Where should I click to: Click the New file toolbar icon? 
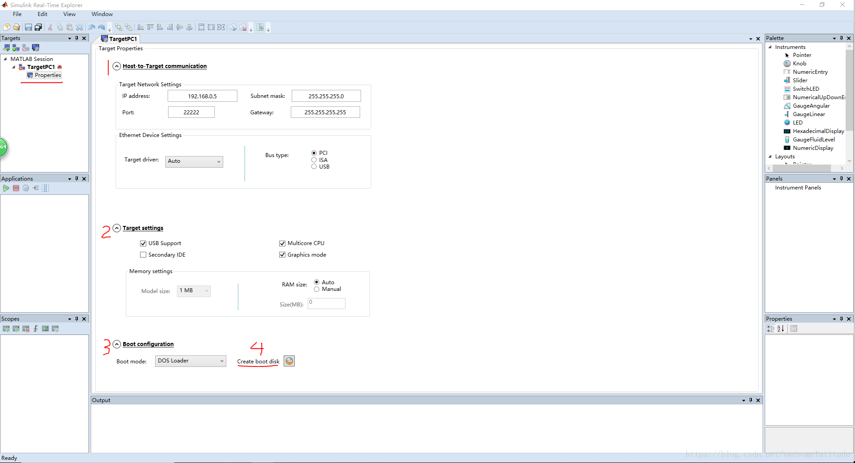(7, 27)
